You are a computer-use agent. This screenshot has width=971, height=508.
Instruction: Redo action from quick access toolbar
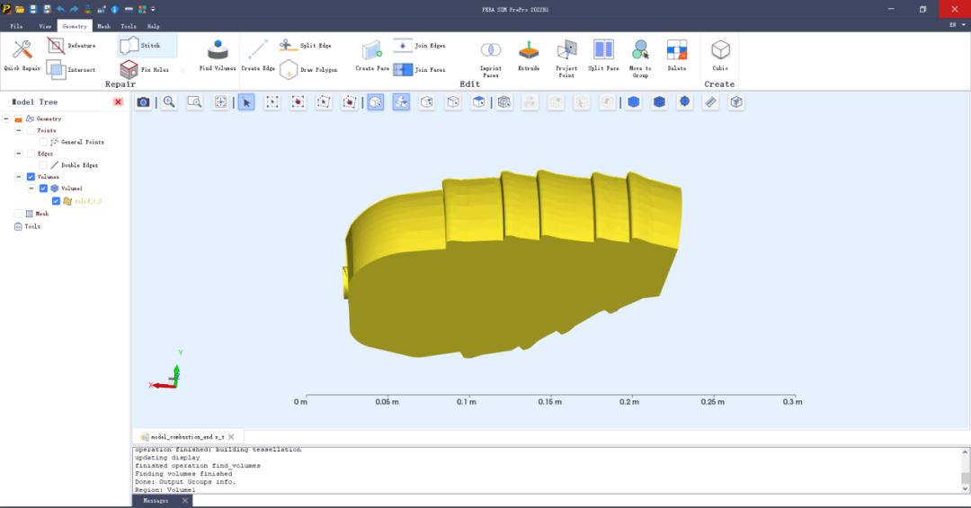[74, 9]
